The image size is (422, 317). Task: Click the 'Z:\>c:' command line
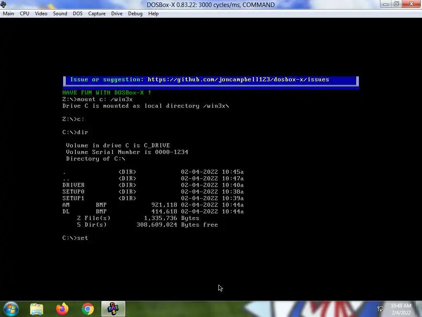(73, 119)
